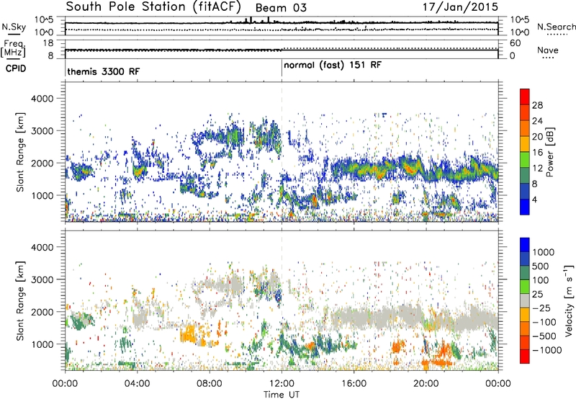Screen dimensions: 576x399
Task: Select the "04:00" time axis label
Action: 137,384
